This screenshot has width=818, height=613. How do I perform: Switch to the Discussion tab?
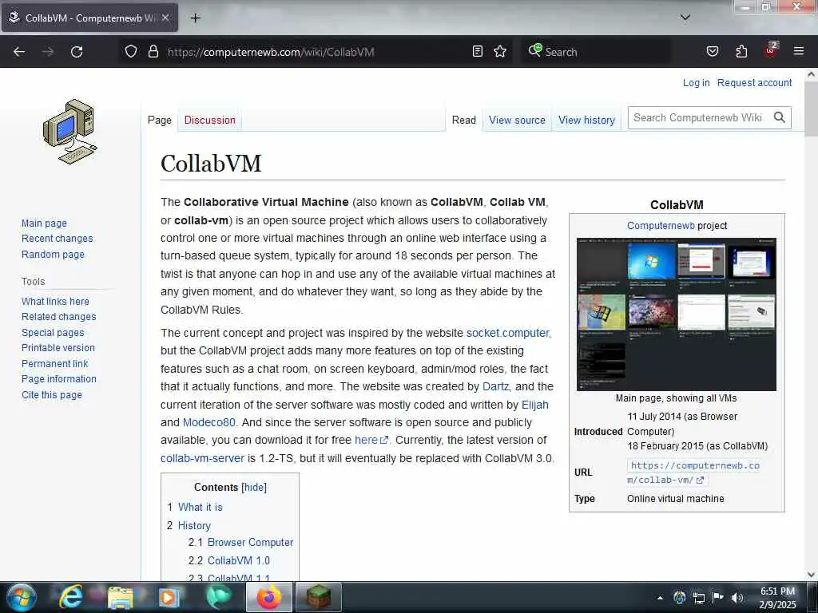210,120
